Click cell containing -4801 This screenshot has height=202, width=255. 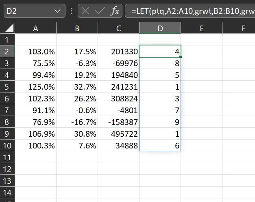point(119,110)
